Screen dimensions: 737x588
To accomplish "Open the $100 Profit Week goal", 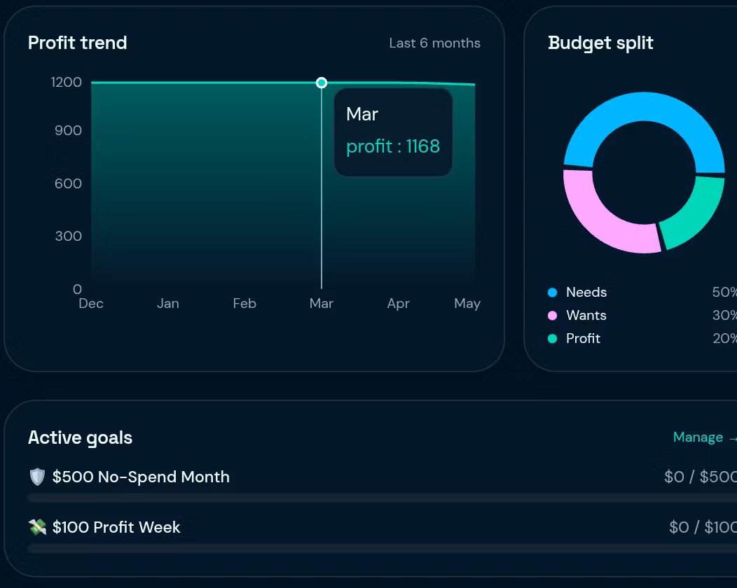I will tap(116, 527).
